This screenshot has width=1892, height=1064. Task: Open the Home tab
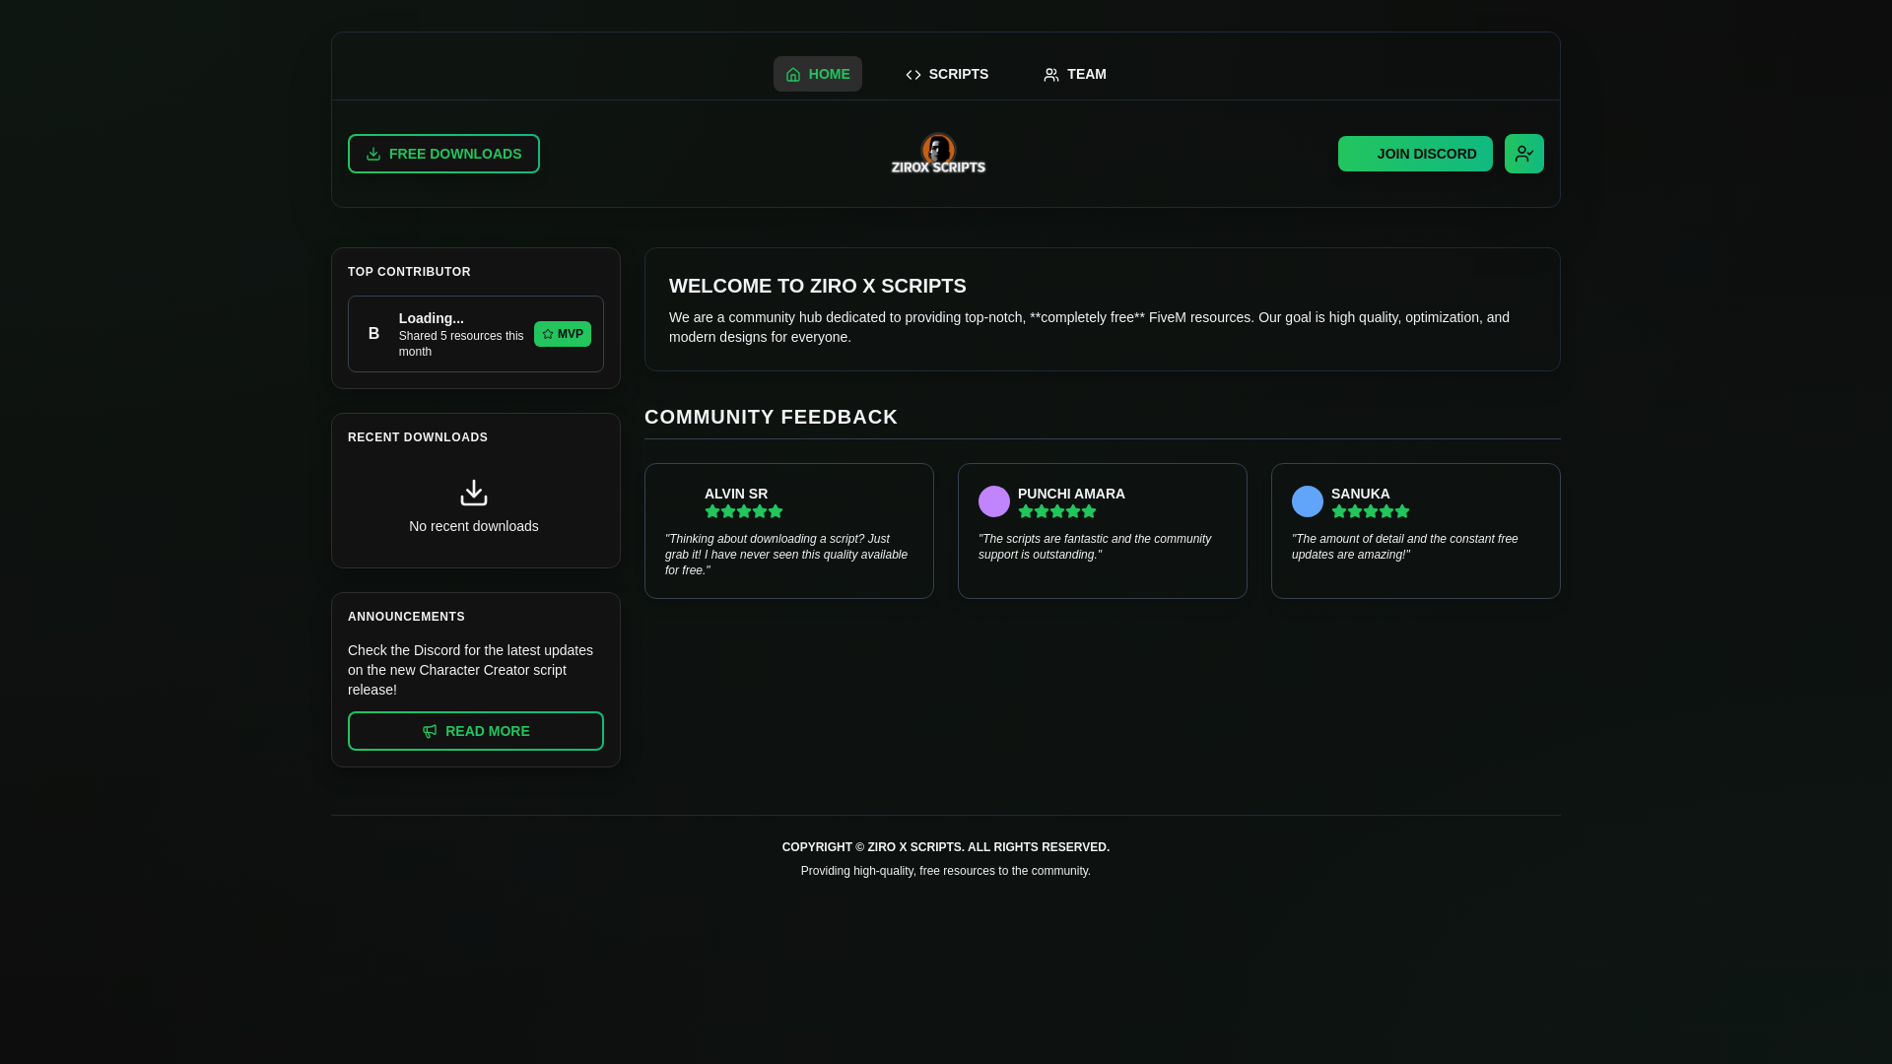pos(817,74)
